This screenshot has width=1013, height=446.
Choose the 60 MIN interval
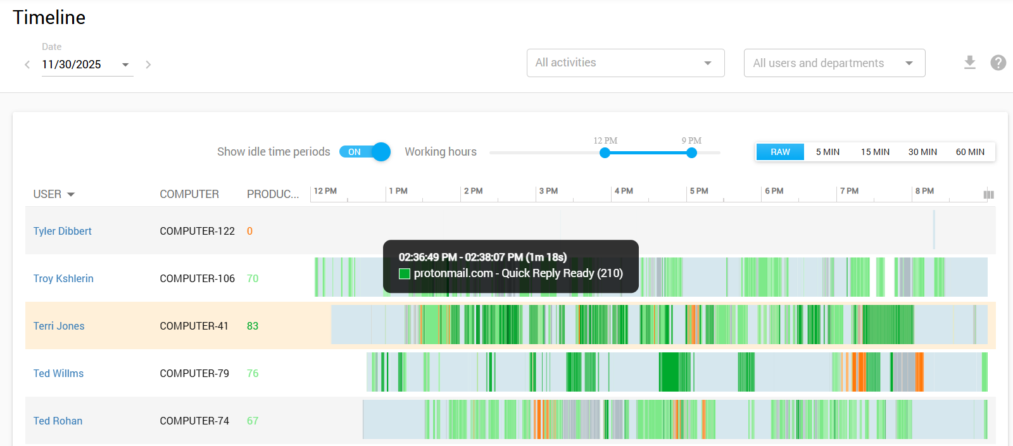click(970, 152)
